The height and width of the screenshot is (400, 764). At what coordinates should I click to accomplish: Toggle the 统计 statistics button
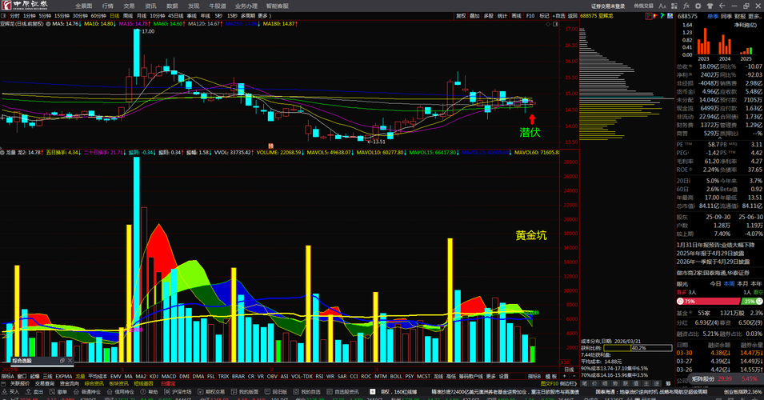click(502, 16)
